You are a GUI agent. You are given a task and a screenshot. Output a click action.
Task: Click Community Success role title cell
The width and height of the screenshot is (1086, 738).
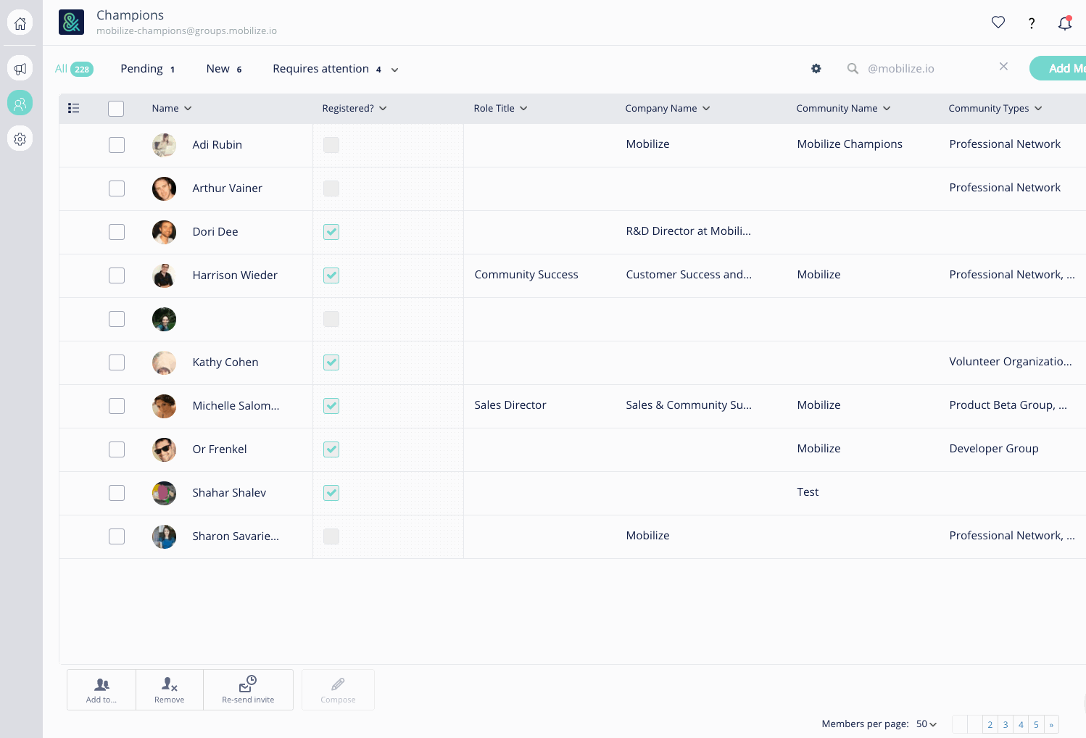point(526,275)
